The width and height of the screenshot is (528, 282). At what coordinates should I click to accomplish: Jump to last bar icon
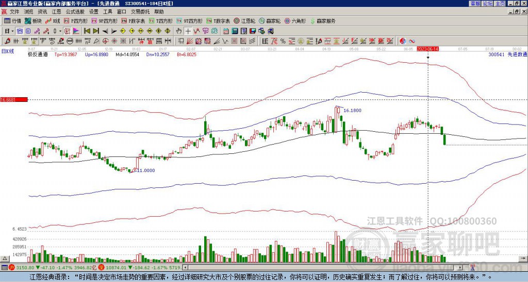[96, 31]
